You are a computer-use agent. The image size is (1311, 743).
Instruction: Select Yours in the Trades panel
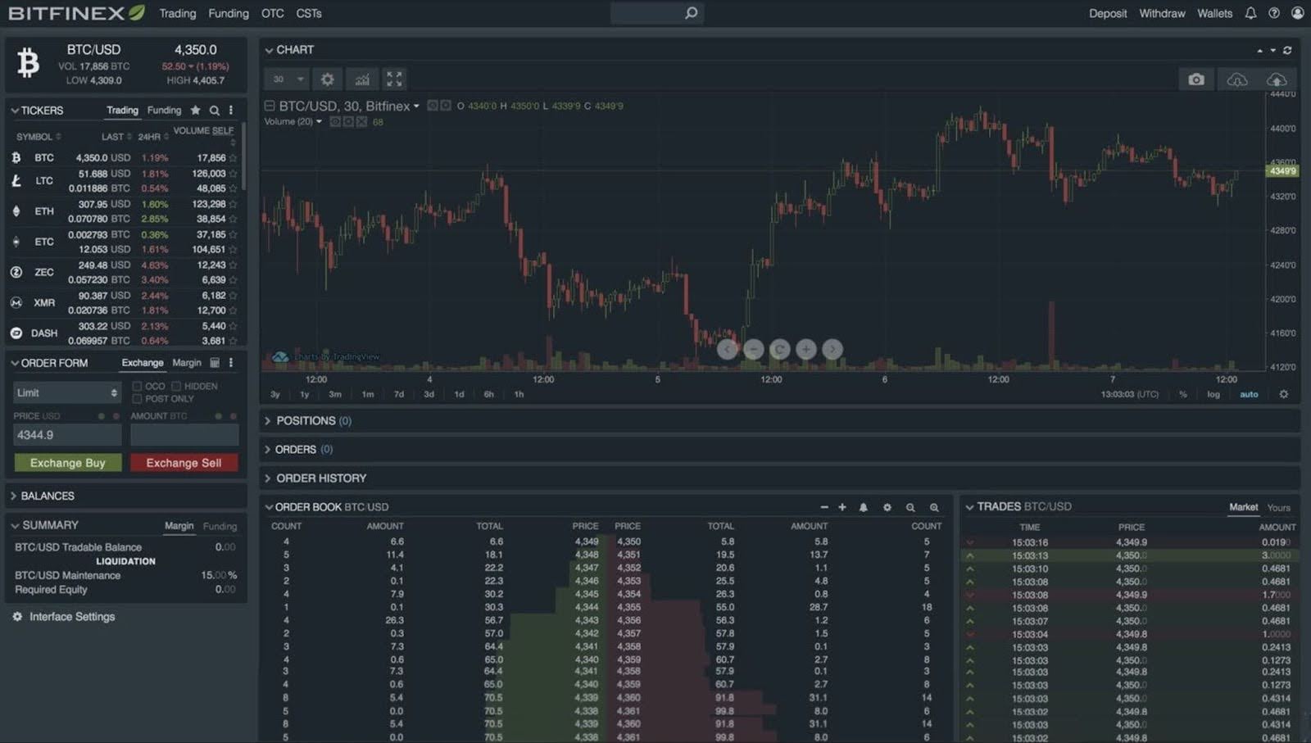(1278, 506)
